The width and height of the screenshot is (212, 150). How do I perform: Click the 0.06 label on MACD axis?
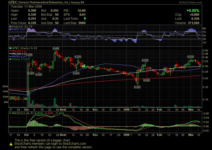pos(206,114)
